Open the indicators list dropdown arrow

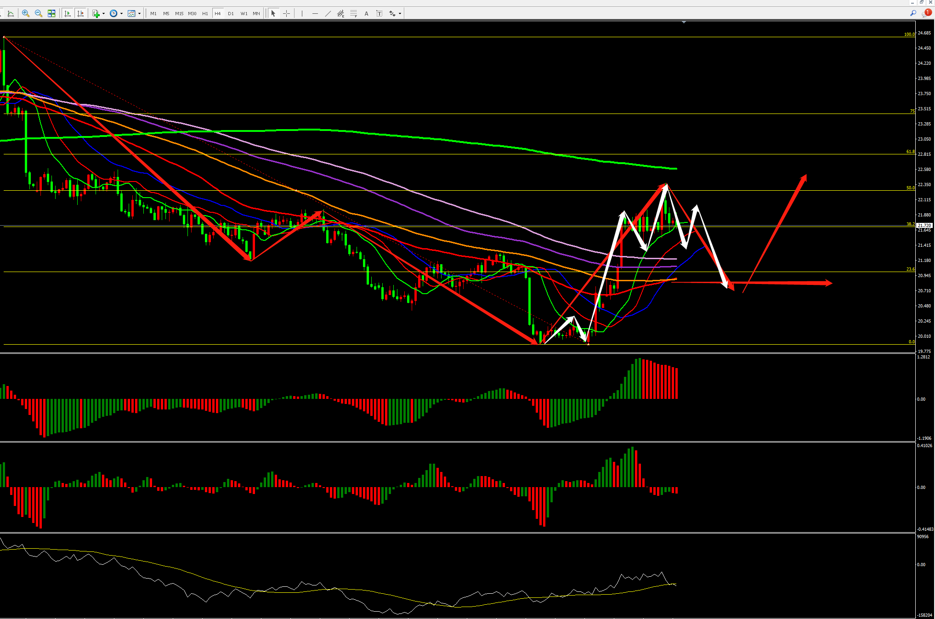[x=103, y=13]
